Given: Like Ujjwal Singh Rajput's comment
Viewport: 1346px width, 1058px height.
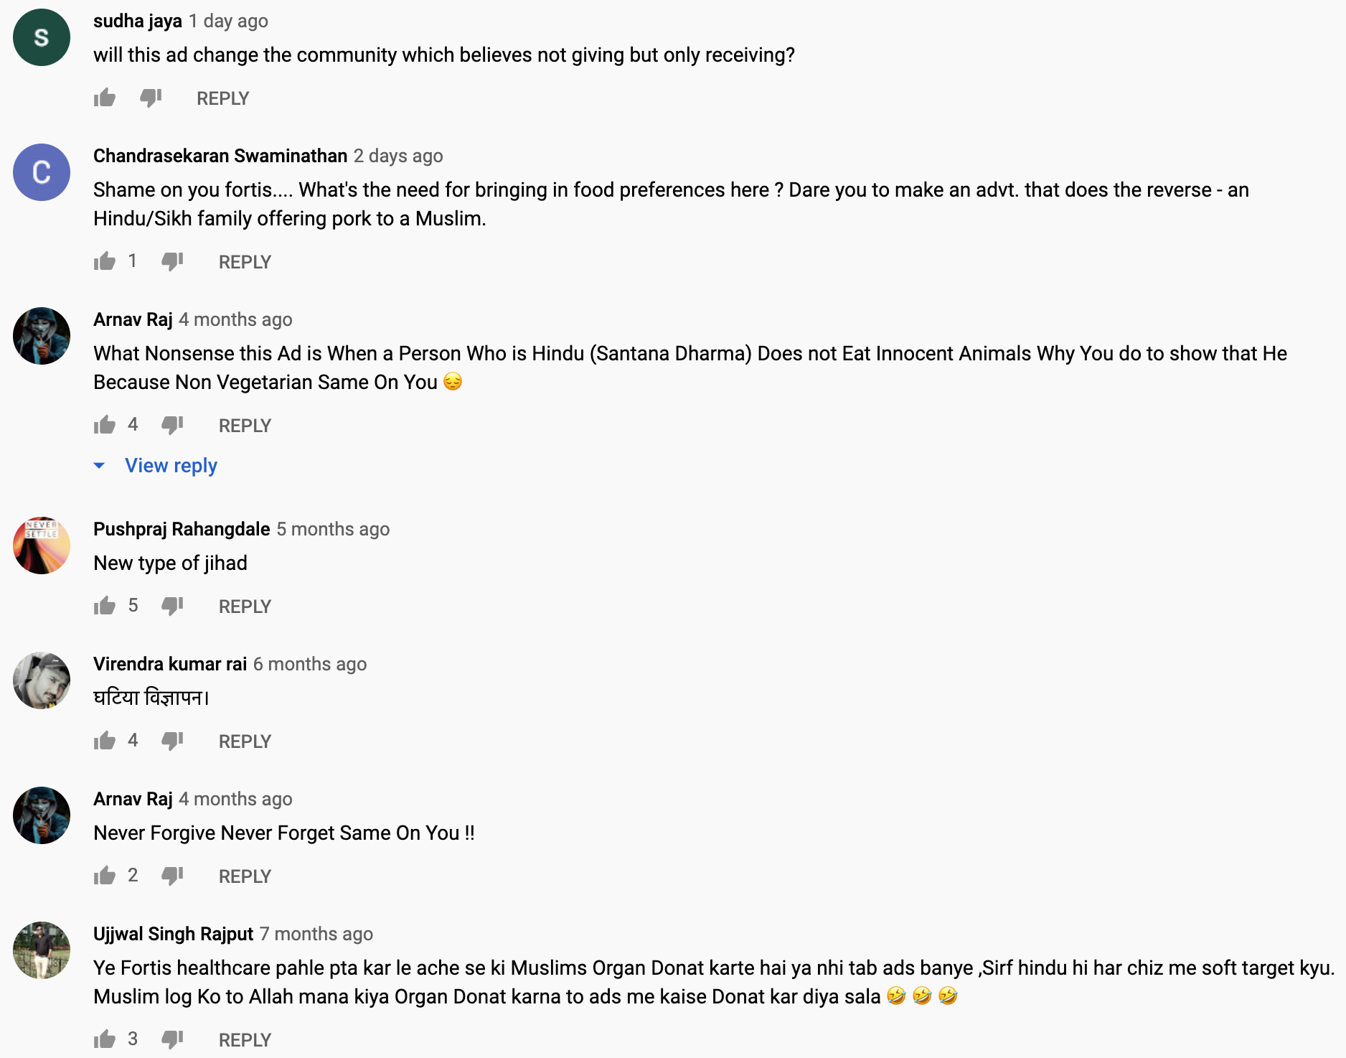Looking at the screenshot, I should pyautogui.click(x=105, y=1039).
